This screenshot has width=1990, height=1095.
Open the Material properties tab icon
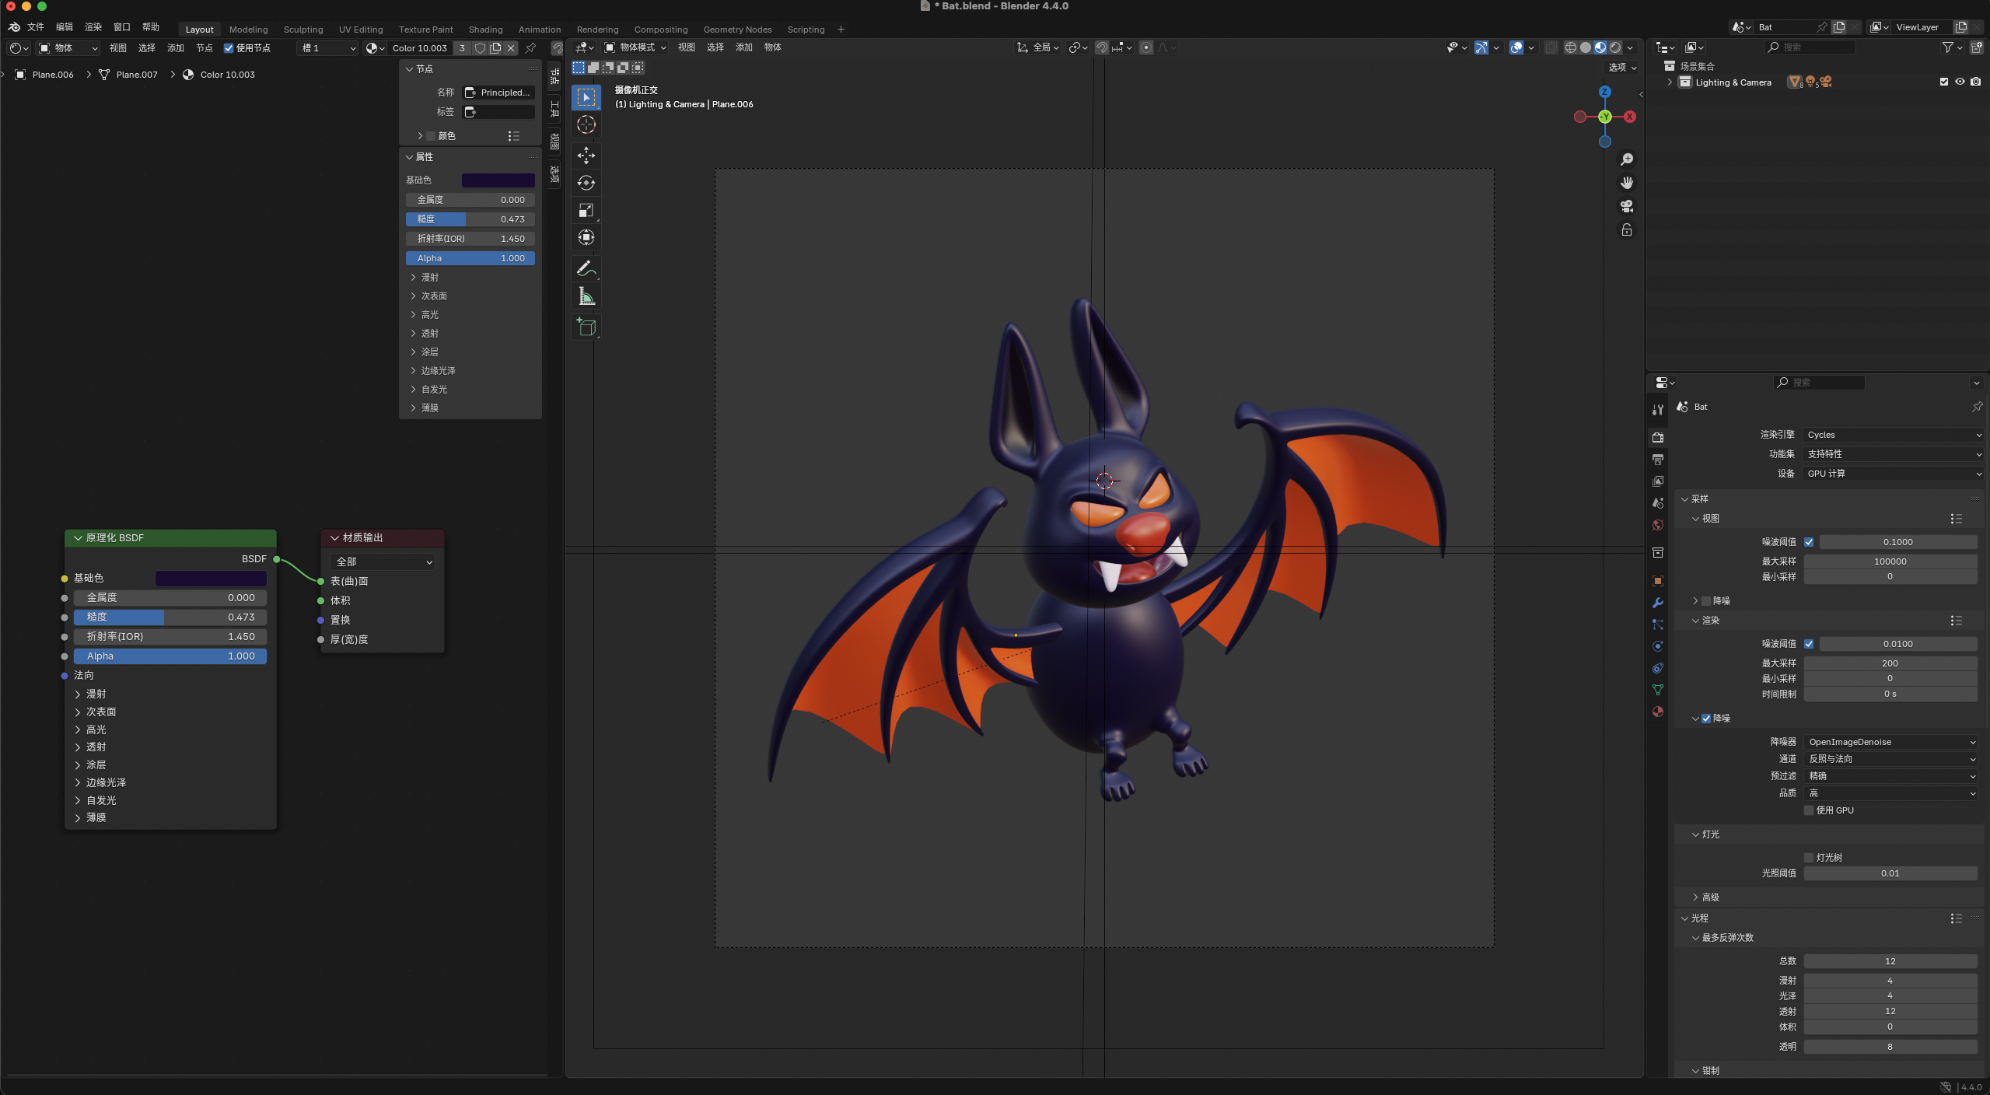[1658, 712]
